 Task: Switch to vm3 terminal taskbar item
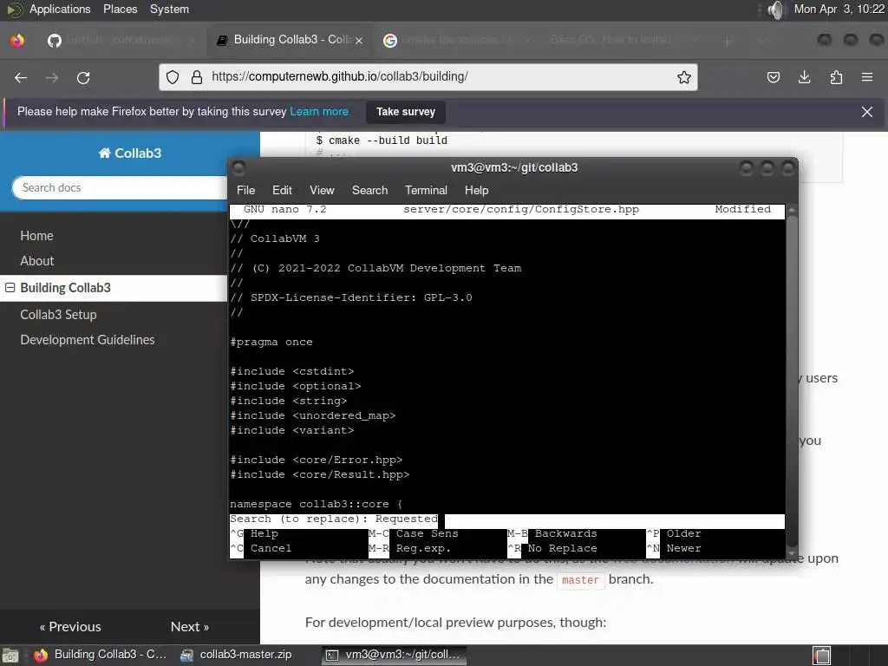(x=395, y=655)
